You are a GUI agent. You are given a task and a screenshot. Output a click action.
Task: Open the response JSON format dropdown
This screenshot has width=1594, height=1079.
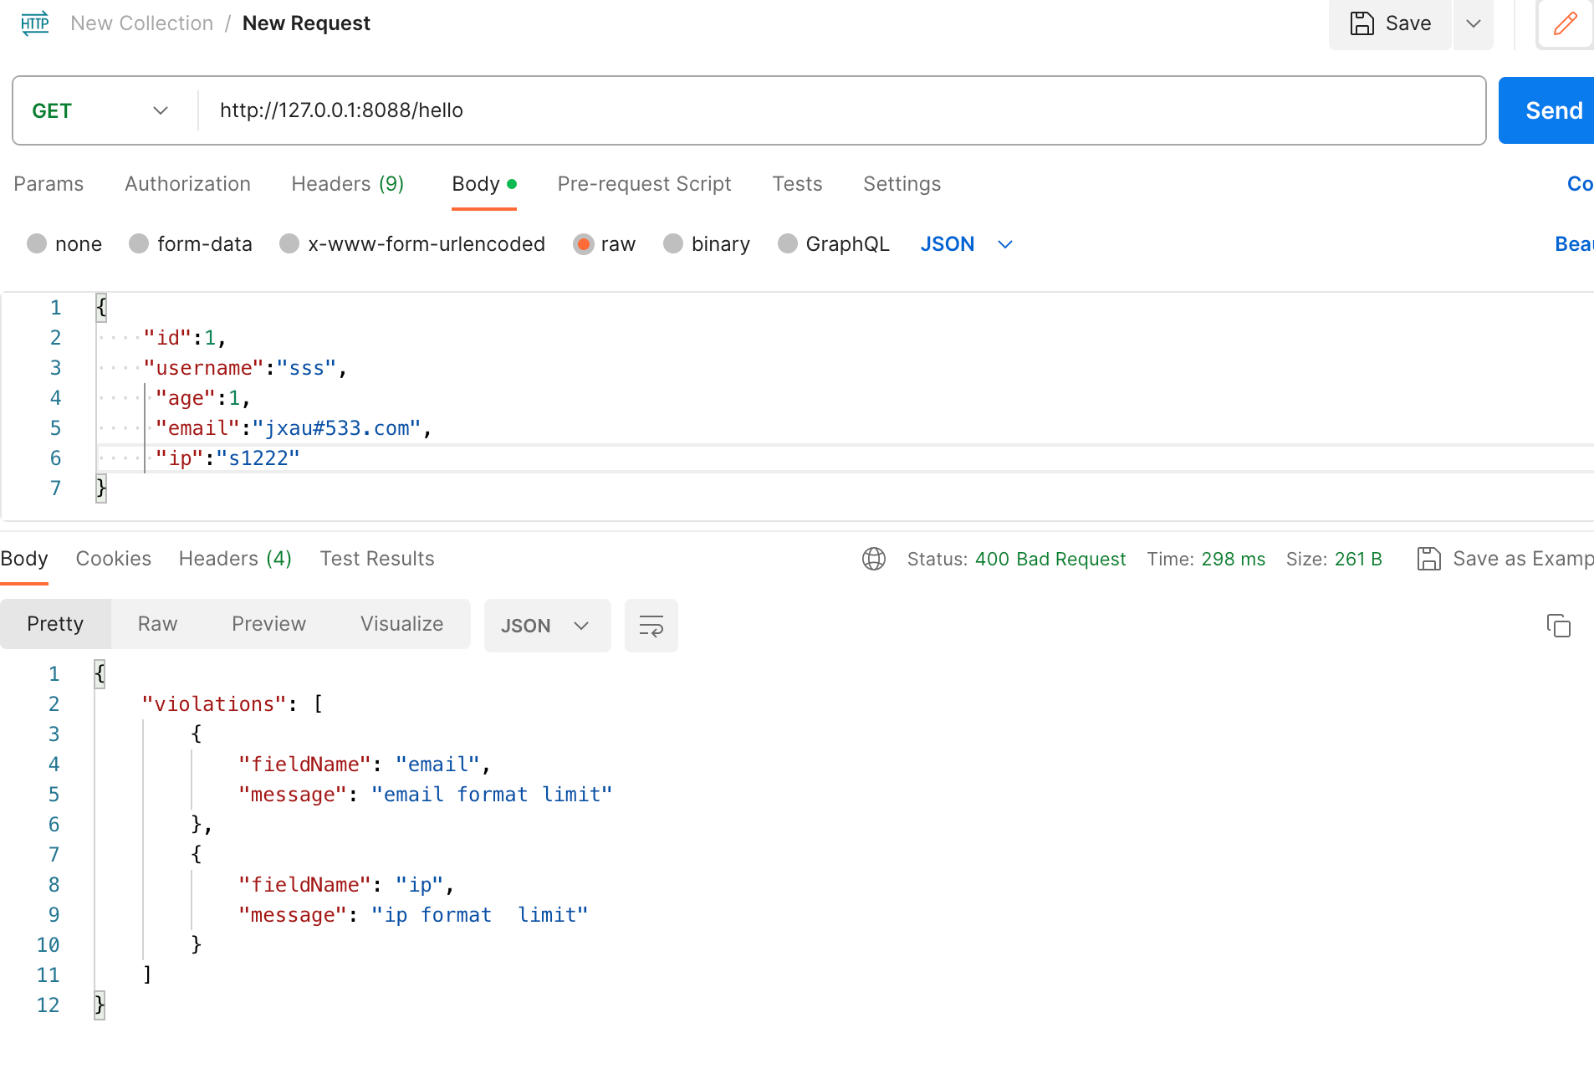coord(548,626)
